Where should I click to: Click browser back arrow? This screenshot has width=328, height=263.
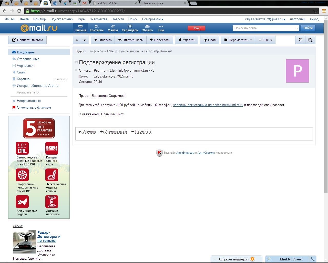click(4, 11)
